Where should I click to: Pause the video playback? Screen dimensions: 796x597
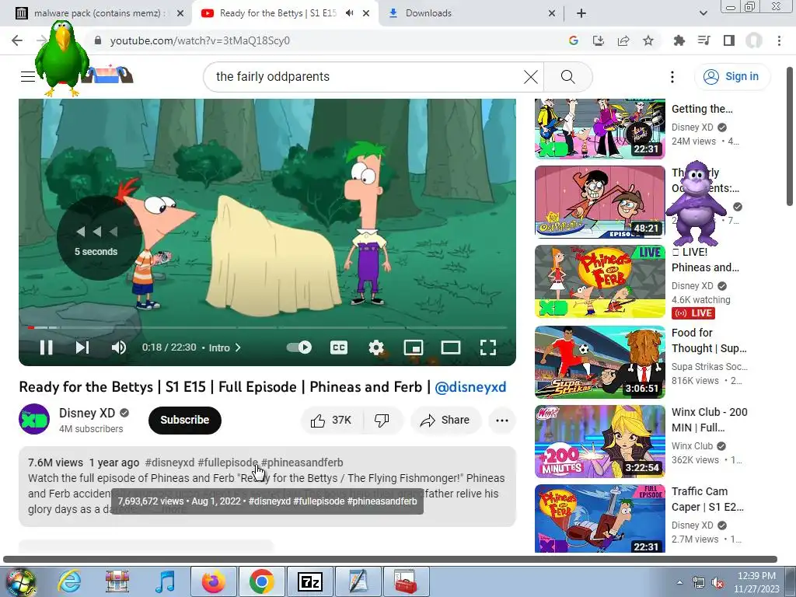coord(46,347)
